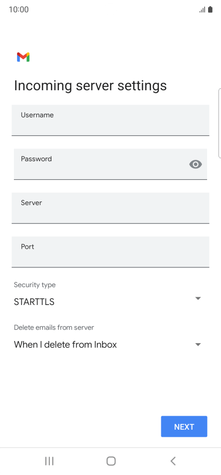Tap the signal strength status icon
The height and width of the screenshot is (475, 221).
202,10
